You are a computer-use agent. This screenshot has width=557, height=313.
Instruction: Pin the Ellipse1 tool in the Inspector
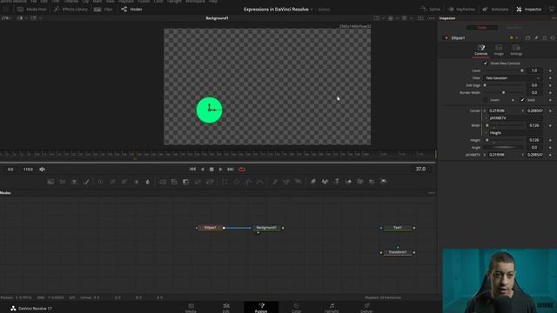[x=536, y=38]
